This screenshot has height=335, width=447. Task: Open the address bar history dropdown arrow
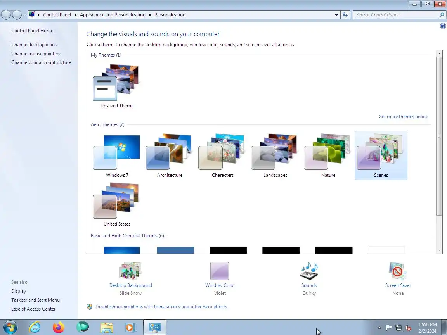pyautogui.click(x=336, y=15)
